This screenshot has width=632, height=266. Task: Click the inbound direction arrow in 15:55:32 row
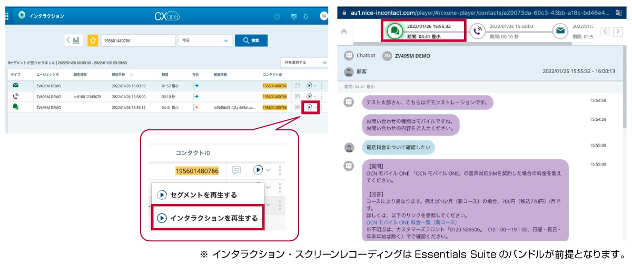point(197,107)
